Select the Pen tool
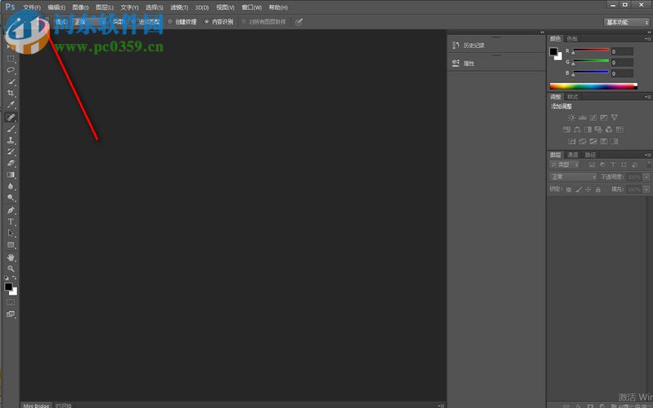 [11, 210]
